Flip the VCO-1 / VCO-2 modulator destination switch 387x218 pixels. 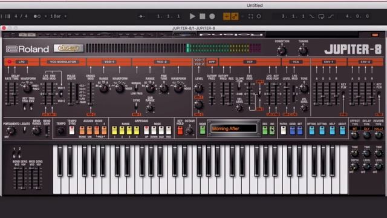[61, 94]
